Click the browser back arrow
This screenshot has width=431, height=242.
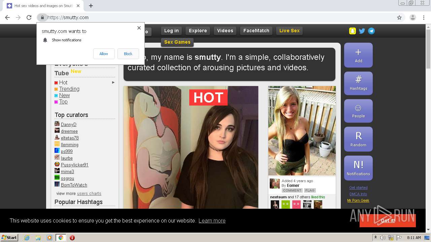coord(7,17)
